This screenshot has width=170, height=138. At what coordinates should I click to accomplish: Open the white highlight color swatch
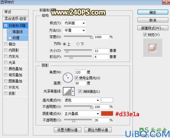tap(107, 100)
